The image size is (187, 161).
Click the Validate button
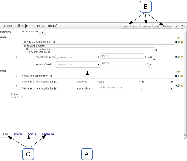click(x=166, y=26)
